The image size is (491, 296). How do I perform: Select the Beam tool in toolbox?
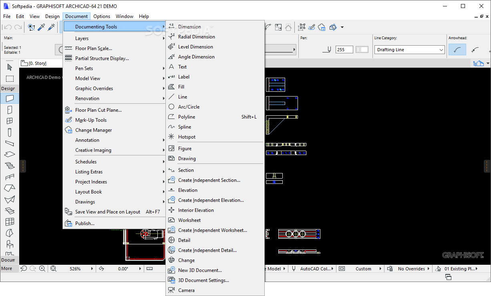[x=10, y=143]
